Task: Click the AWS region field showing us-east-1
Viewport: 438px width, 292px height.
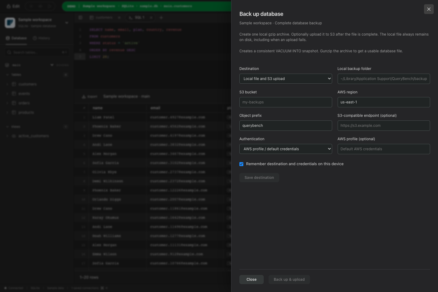Action: click(384, 102)
